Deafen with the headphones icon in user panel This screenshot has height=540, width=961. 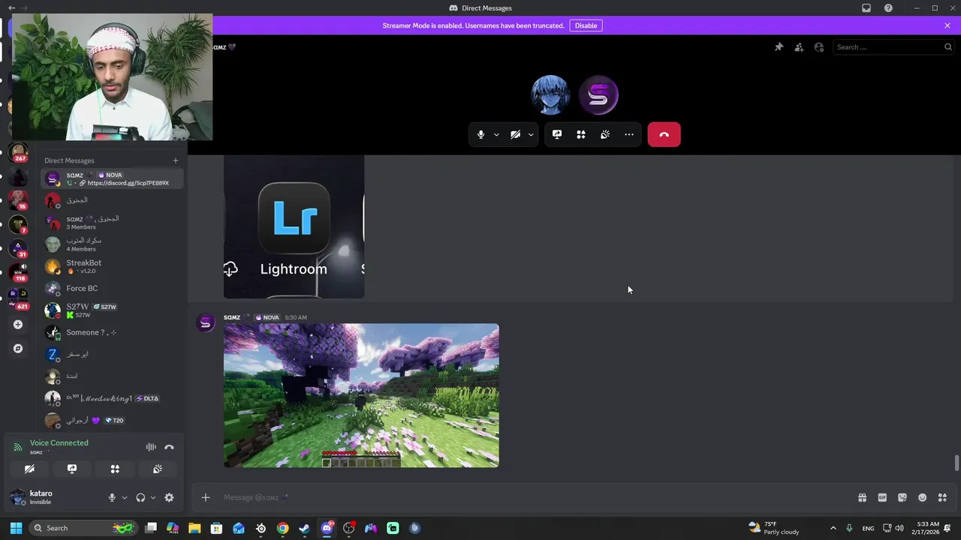tap(140, 497)
